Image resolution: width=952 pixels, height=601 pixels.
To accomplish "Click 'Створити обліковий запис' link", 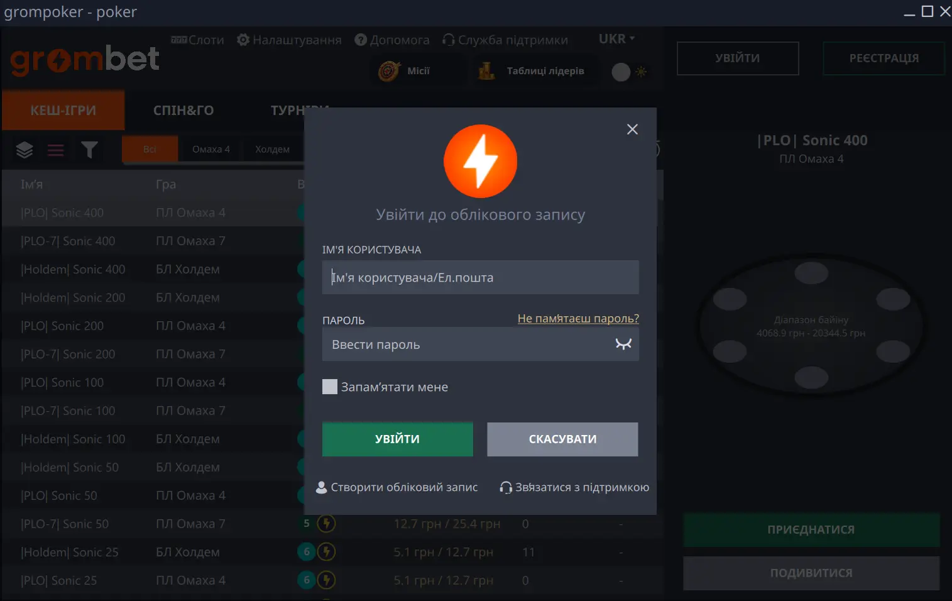I will tap(397, 487).
